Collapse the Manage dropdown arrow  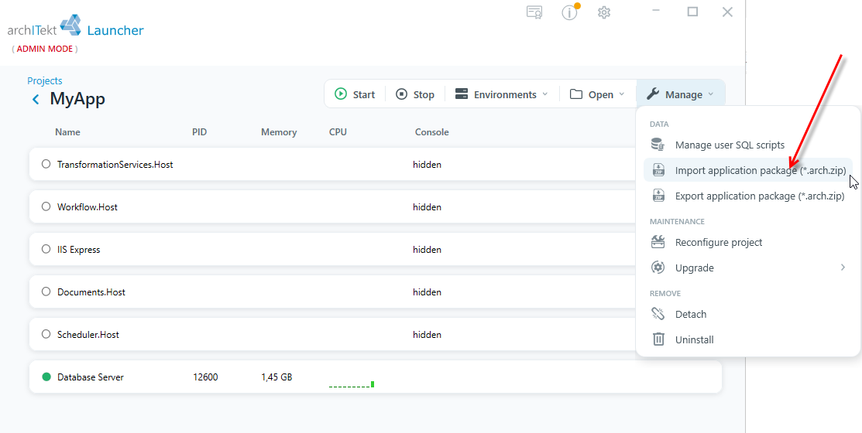pyautogui.click(x=710, y=94)
